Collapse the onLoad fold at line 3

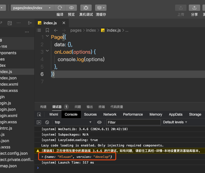click(x=47, y=51)
